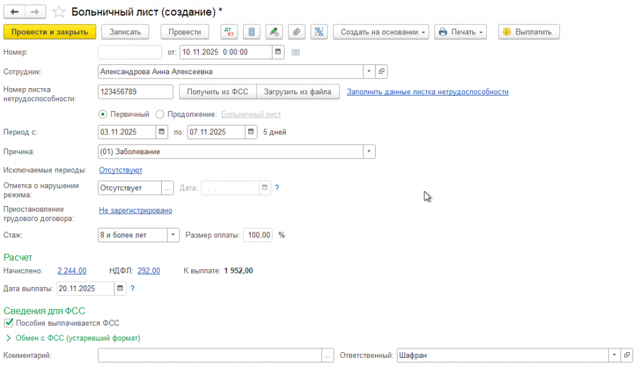Image resolution: width=640 pixels, height=374 pixels.
Task: Open attached files via paperclip icon
Action: tap(296, 32)
